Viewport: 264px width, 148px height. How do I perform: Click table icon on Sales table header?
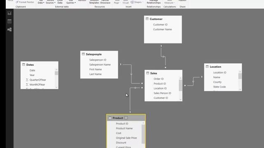point(148,73)
